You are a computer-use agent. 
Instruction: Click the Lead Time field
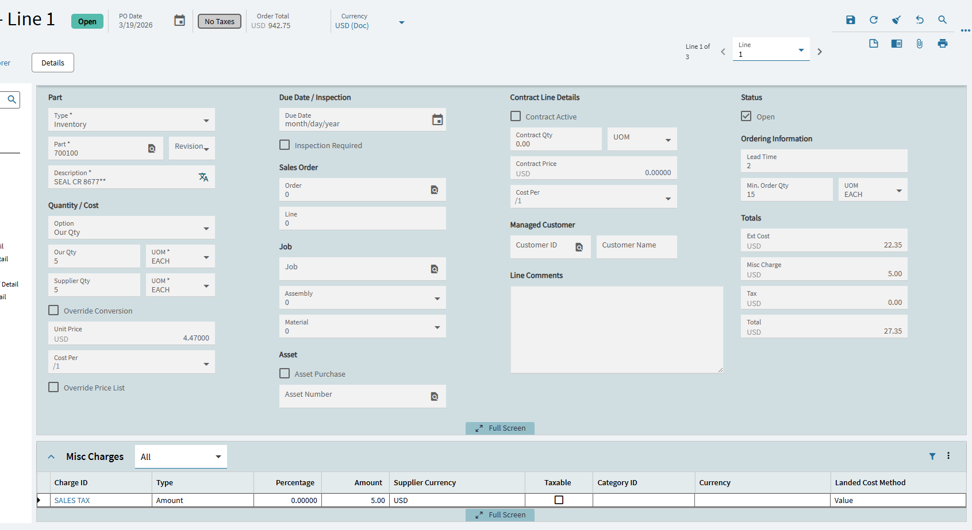coord(824,161)
